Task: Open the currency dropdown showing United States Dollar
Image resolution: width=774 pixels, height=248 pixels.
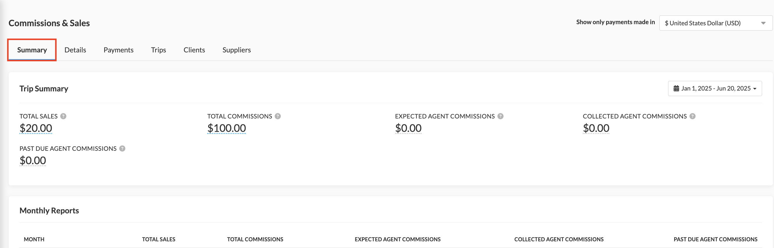Action: click(x=716, y=23)
